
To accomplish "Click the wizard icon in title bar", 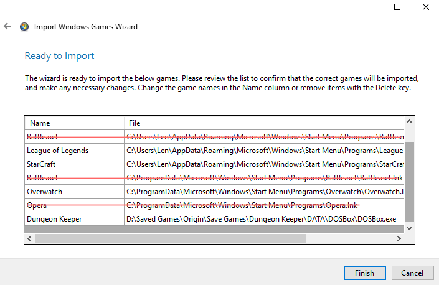I will (24, 27).
